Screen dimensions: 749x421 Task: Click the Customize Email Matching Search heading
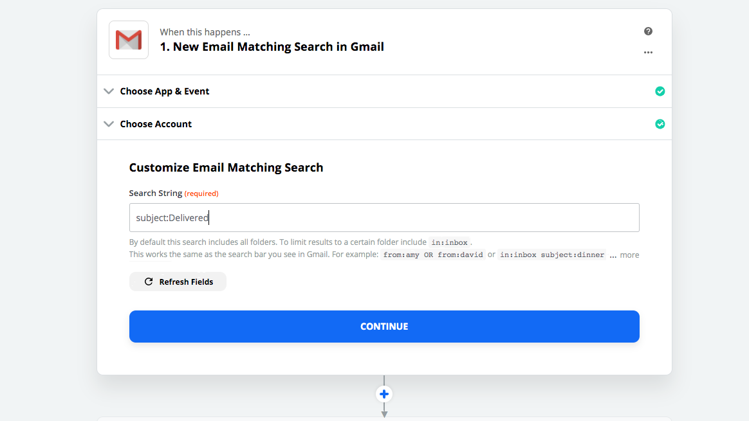pyautogui.click(x=226, y=168)
